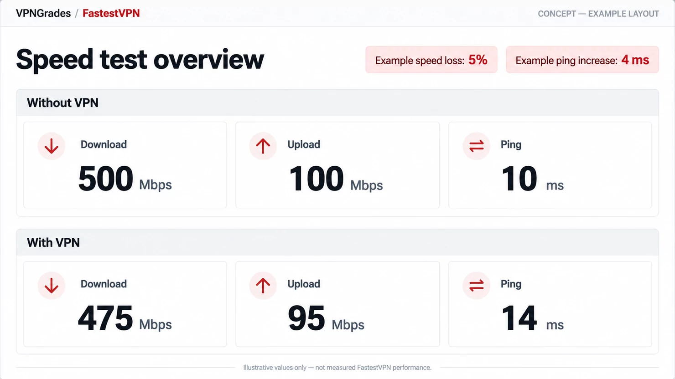Click the Upload label in Without VPN
Image resolution: width=675 pixels, height=379 pixels.
[304, 144]
